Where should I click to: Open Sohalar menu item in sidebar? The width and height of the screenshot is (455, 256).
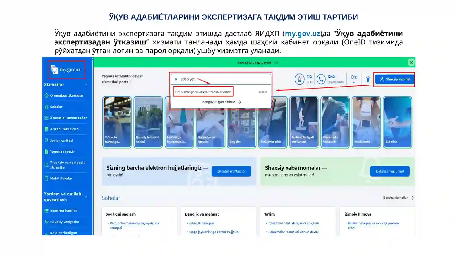click(x=56, y=107)
